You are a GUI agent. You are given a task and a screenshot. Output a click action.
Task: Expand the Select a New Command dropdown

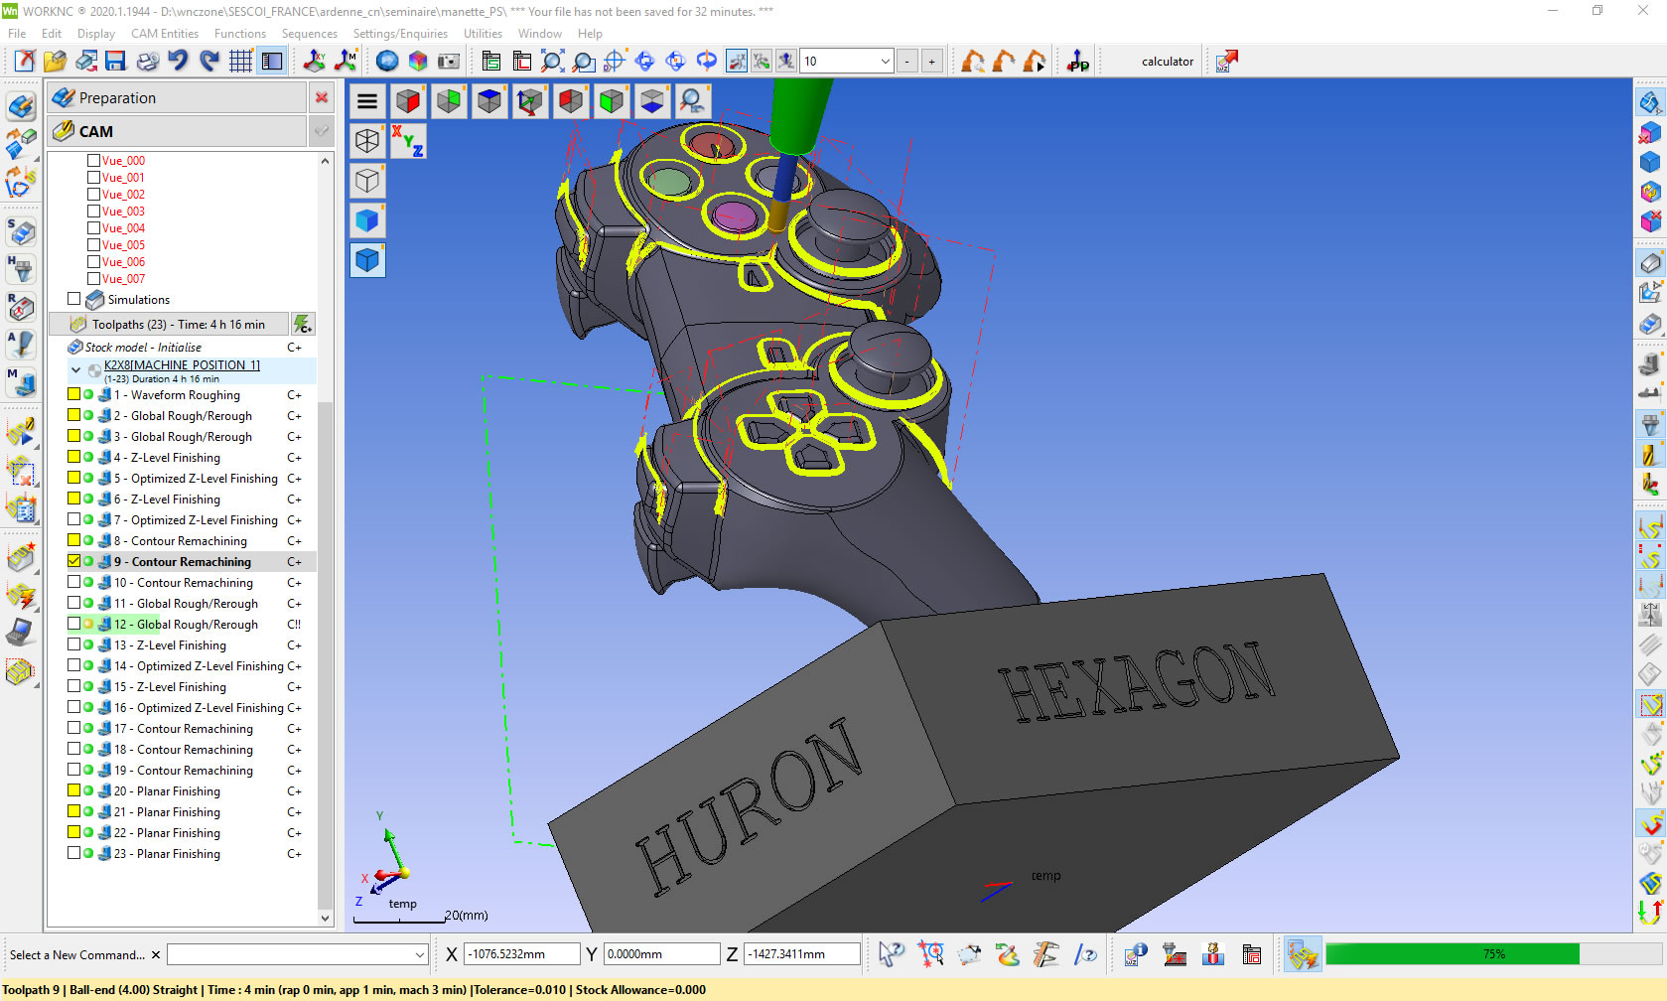click(419, 955)
